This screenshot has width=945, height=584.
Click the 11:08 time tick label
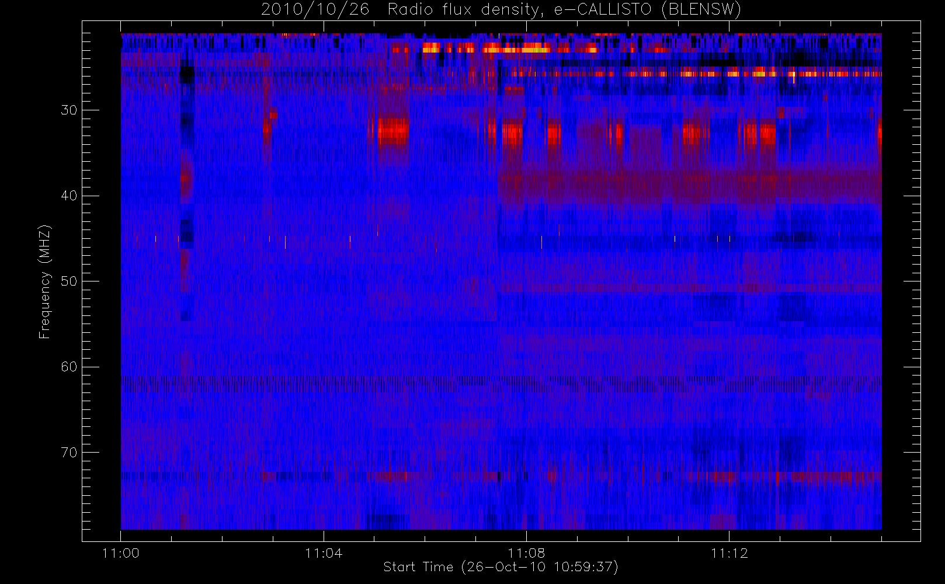coord(526,553)
